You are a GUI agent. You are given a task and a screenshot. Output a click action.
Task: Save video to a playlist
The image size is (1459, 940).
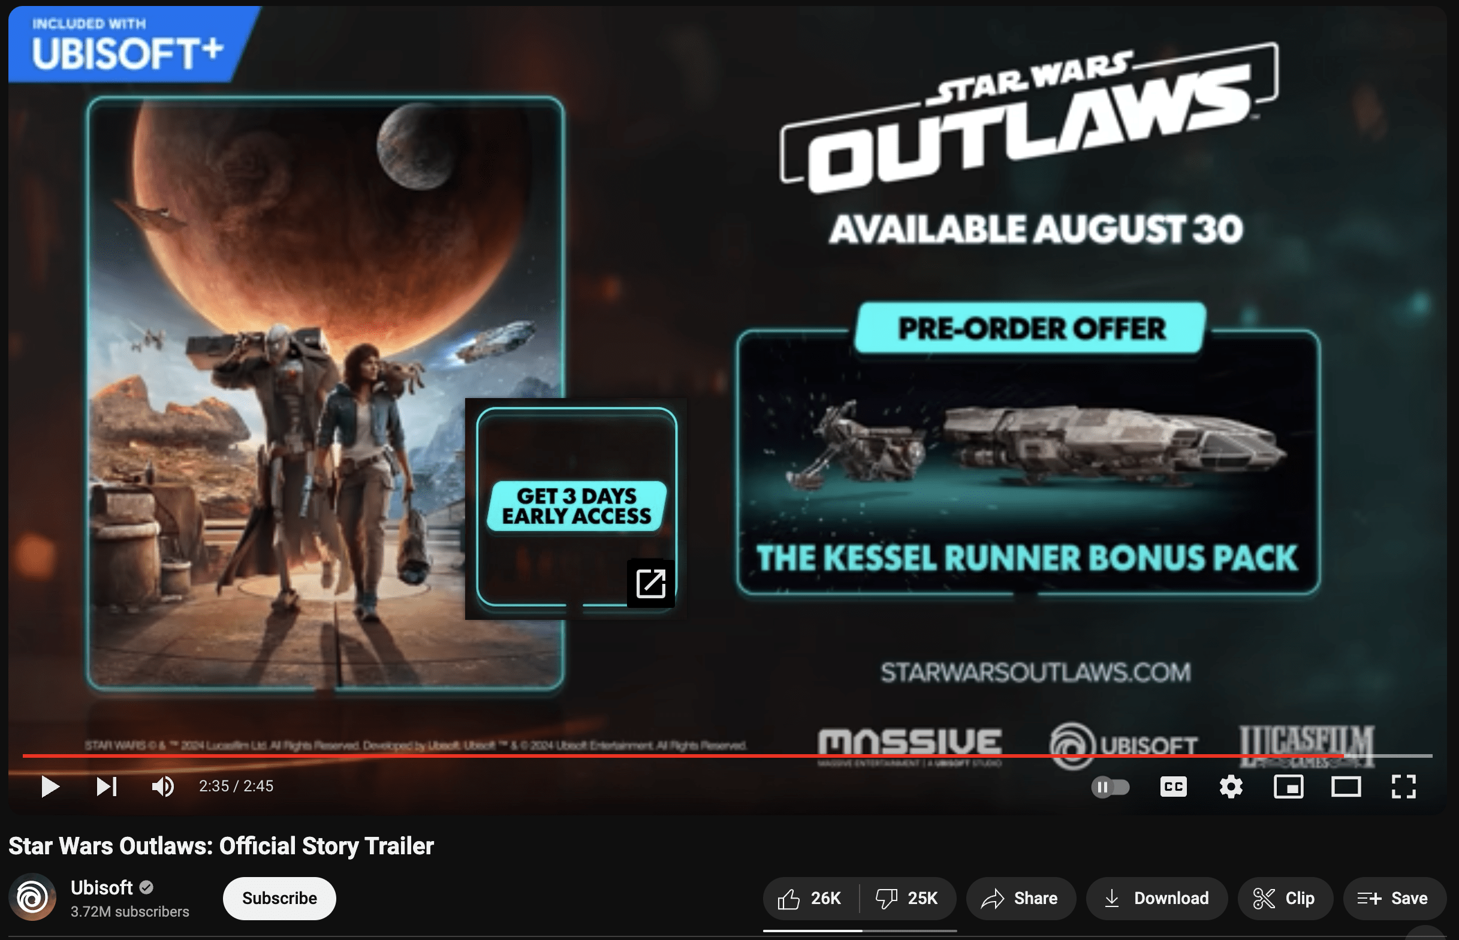tap(1394, 898)
